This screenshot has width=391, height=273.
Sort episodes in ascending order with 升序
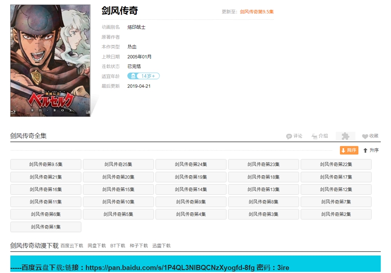(x=371, y=150)
